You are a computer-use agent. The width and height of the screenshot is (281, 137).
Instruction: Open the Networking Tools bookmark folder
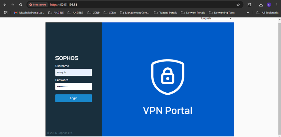222,13
